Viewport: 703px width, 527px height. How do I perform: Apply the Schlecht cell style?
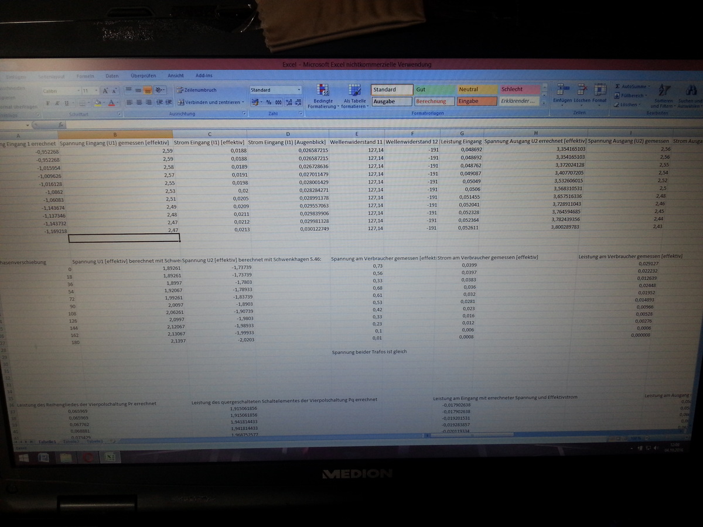tap(520, 90)
